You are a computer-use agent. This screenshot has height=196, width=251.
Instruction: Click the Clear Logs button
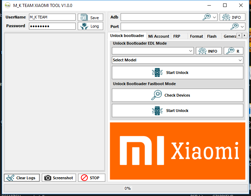[x=22, y=178]
